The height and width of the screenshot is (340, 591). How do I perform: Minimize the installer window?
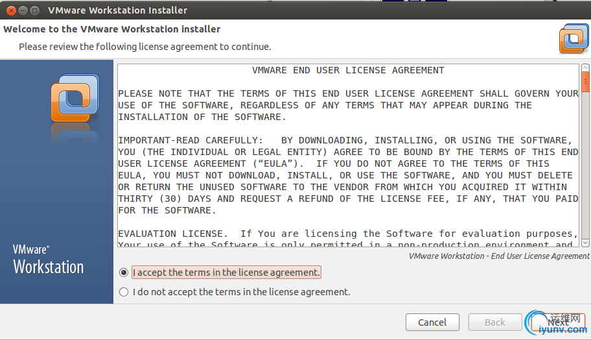coord(23,10)
